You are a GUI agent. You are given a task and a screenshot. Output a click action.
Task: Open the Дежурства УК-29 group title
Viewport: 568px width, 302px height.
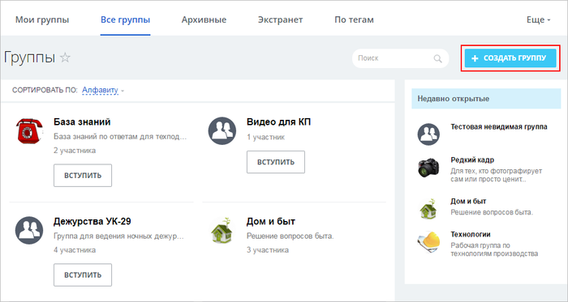[92, 222]
